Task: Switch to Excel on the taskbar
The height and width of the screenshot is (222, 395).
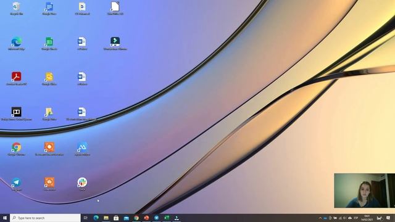Action: (167, 218)
